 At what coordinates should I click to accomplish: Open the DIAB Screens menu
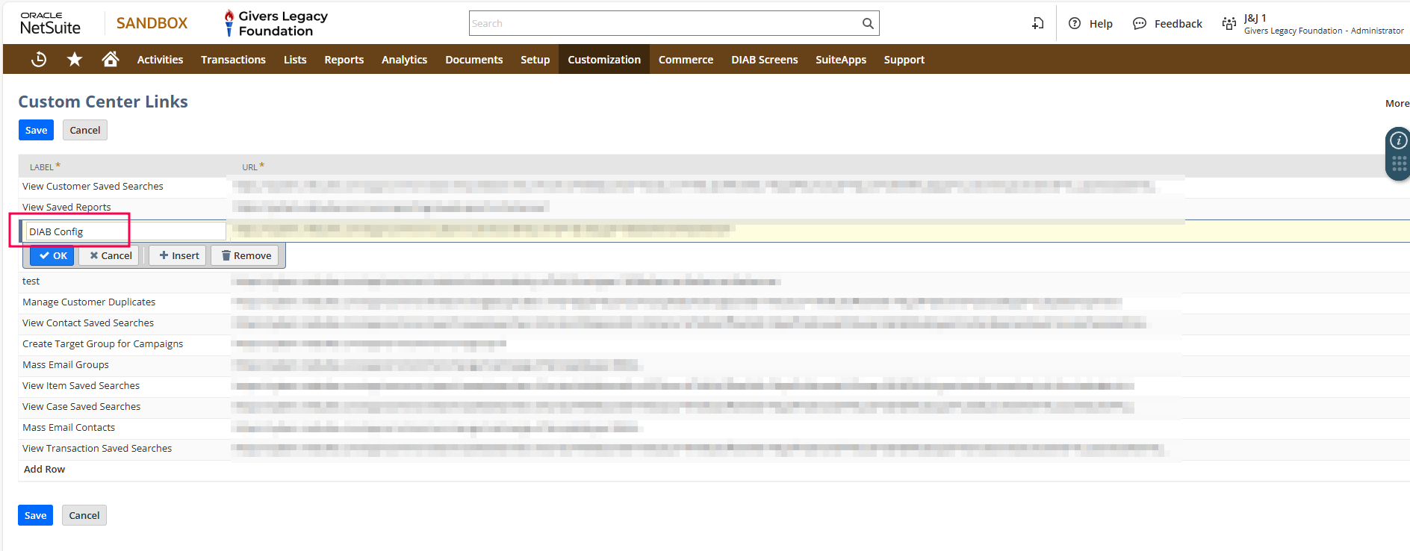pos(764,60)
